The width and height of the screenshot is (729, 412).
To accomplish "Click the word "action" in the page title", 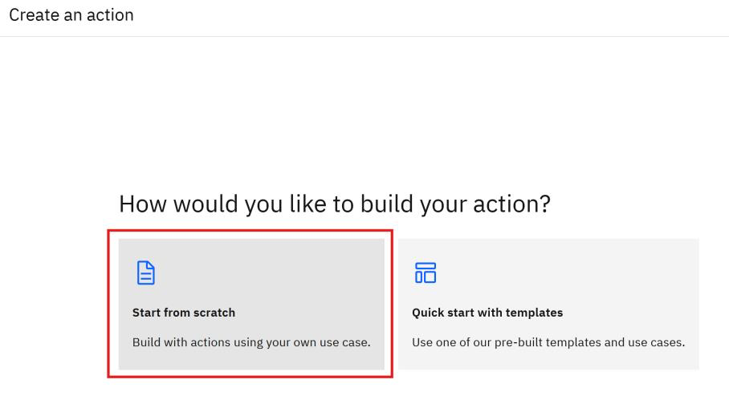I will point(112,15).
